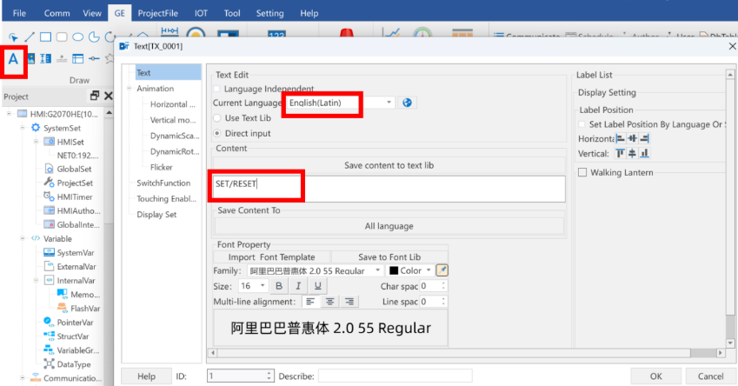Set multi-line alignment to center
The width and height of the screenshot is (738, 386).
point(330,302)
